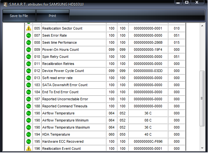The height and width of the screenshot is (153, 208).
Task: Click the Print button
Action: click(x=53, y=16)
